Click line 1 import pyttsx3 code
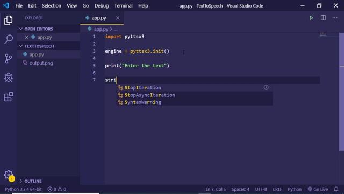The width and height of the screenshot is (344, 194). click(x=124, y=37)
